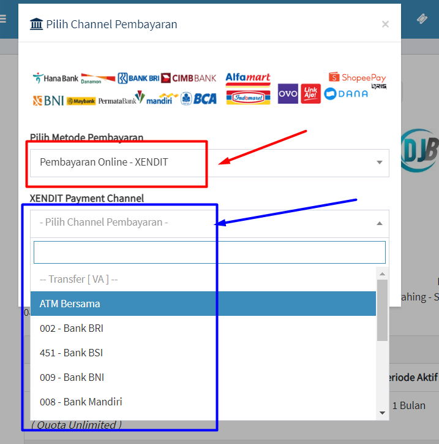The image size is (439, 444).
Task: Click the BNI logo
Action: pos(48,101)
